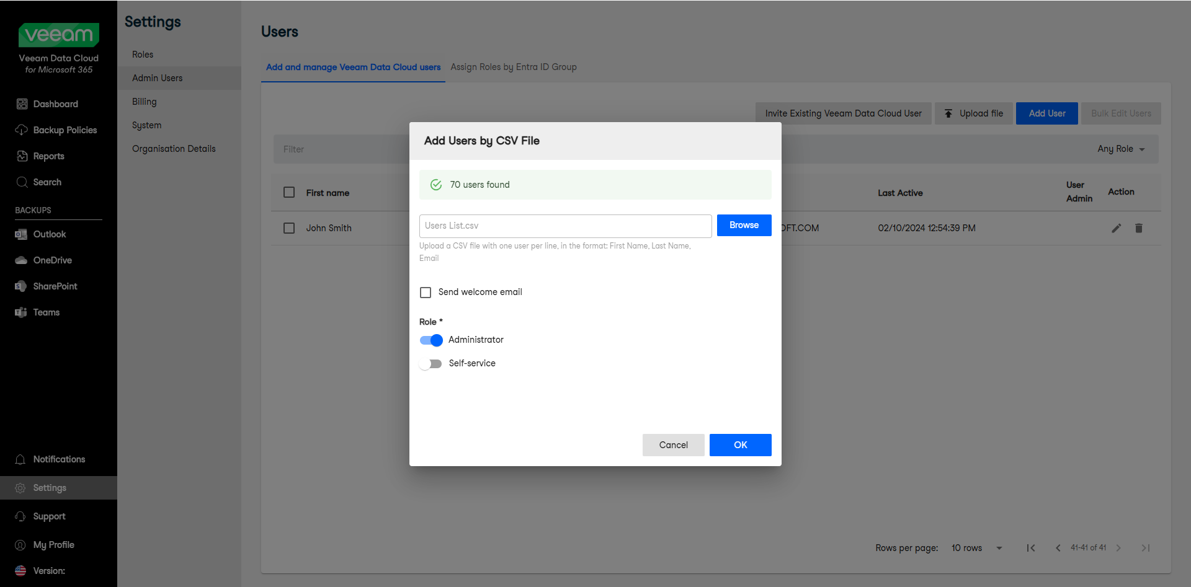
Task: Open System in Settings menu
Action: click(x=179, y=125)
